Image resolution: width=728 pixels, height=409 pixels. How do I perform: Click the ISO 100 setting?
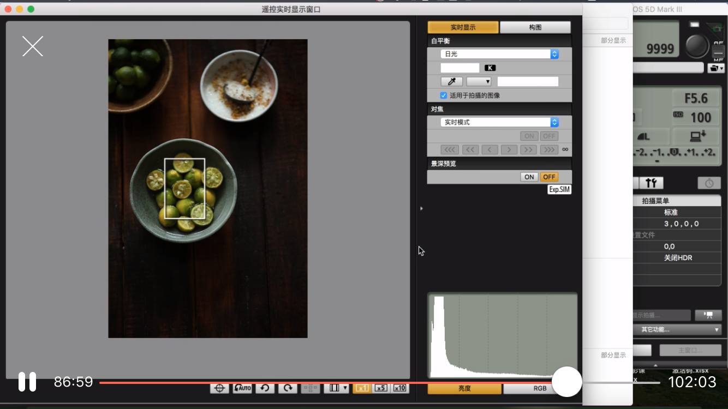tap(696, 117)
